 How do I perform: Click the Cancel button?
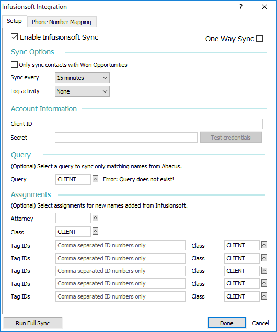pyautogui.click(x=260, y=323)
